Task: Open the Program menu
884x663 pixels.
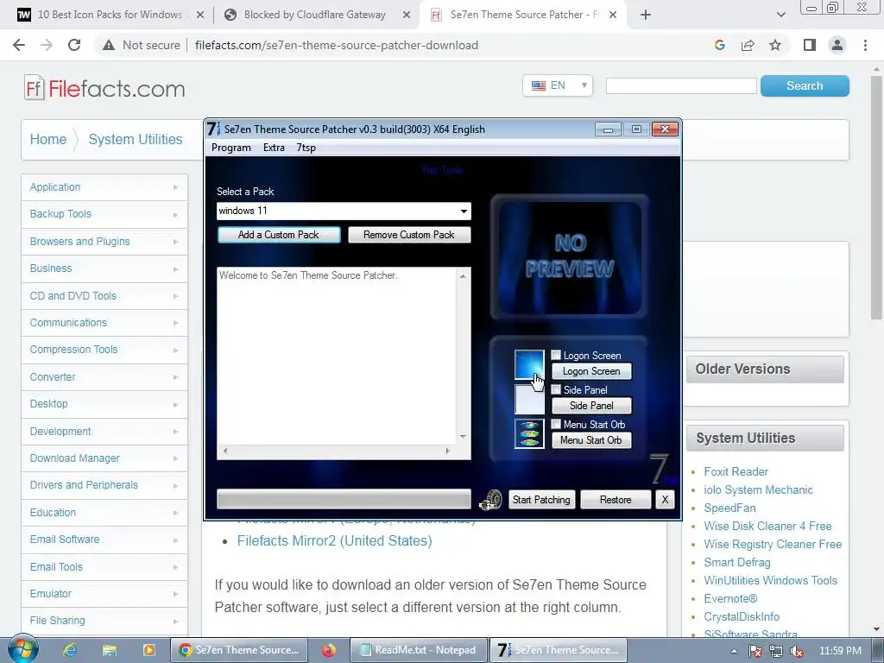Action: (231, 148)
